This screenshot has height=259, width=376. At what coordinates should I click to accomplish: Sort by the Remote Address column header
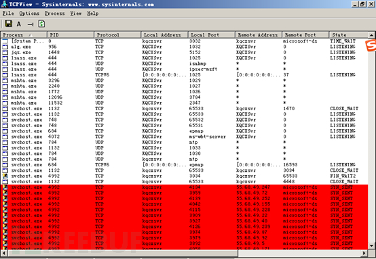pyautogui.click(x=259, y=35)
